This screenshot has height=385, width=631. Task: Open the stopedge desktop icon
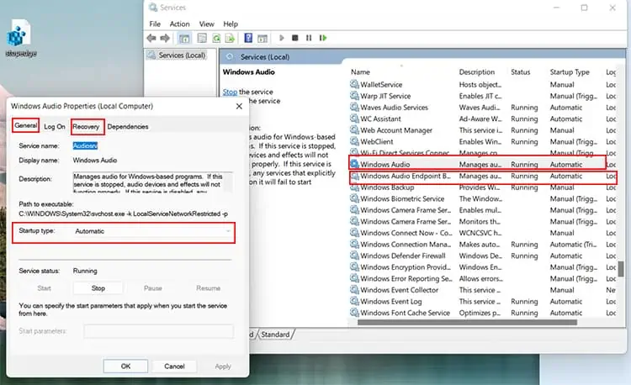pyautogui.click(x=20, y=39)
